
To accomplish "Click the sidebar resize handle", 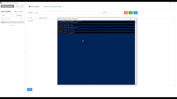I will pos(26,51).
